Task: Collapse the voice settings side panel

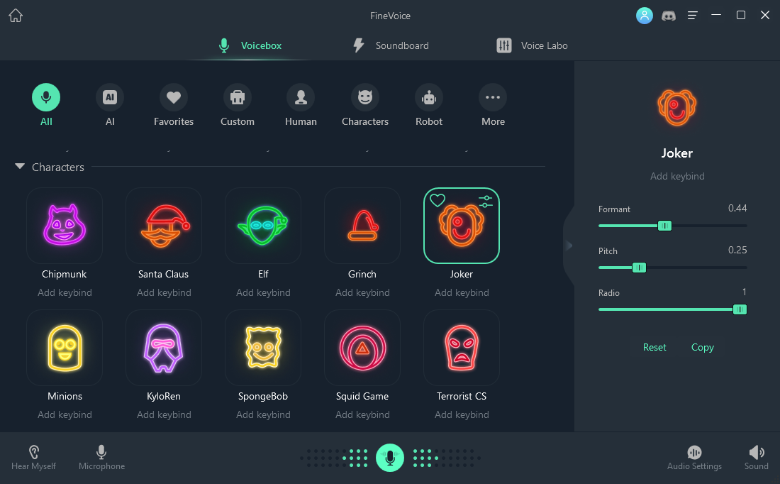Action: [569, 245]
